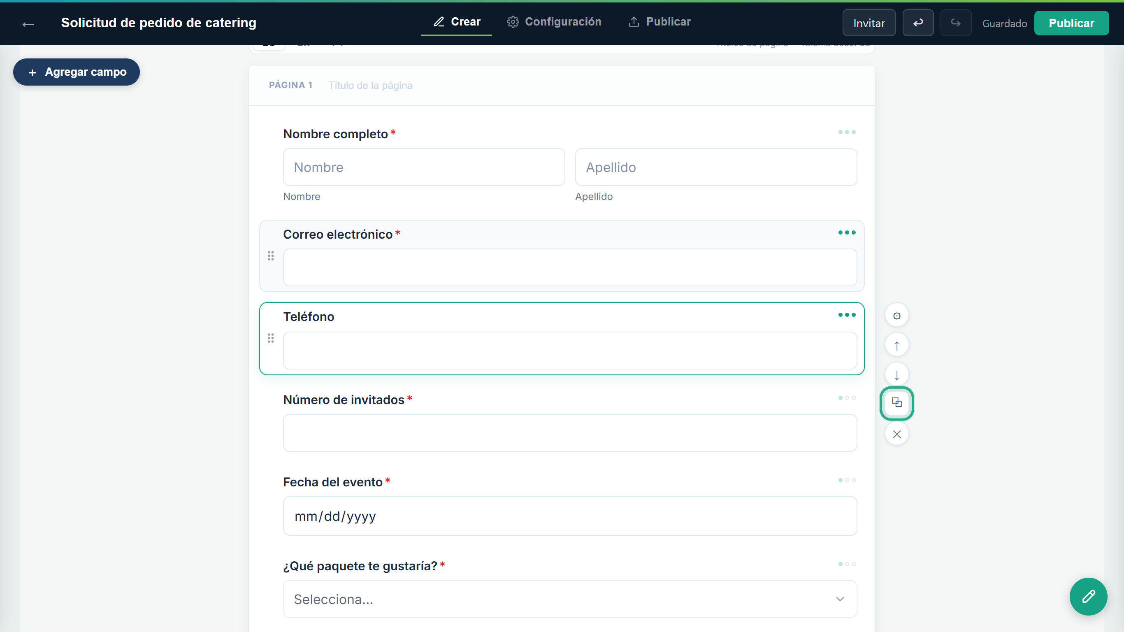Screen dimensions: 1124x632
Task: Click the Apellido last name input
Action: [715, 167]
